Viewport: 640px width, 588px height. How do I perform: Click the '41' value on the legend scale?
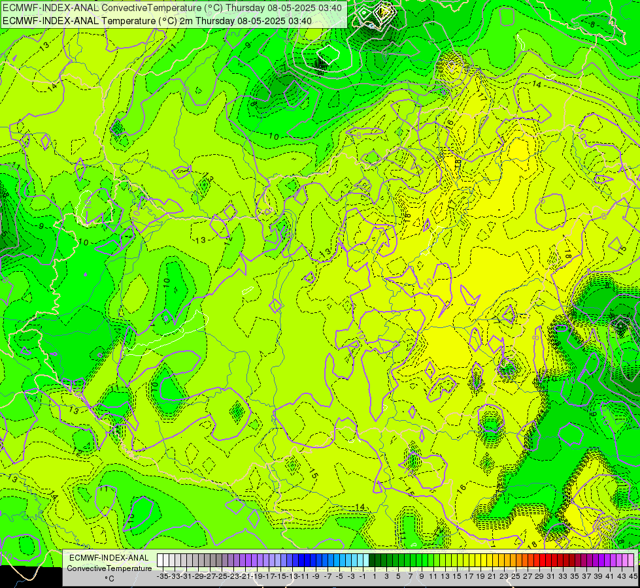pos(610,576)
